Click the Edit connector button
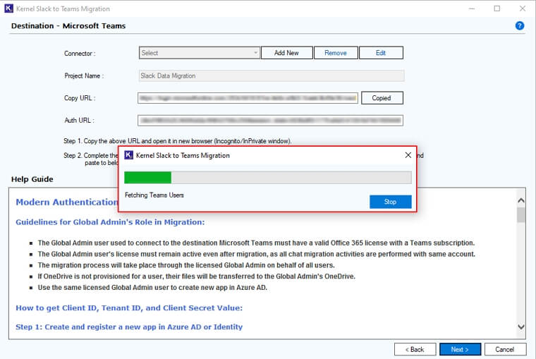Image resolution: width=536 pixels, height=359 pixels. pyautogui.click(x=381, y=53)
